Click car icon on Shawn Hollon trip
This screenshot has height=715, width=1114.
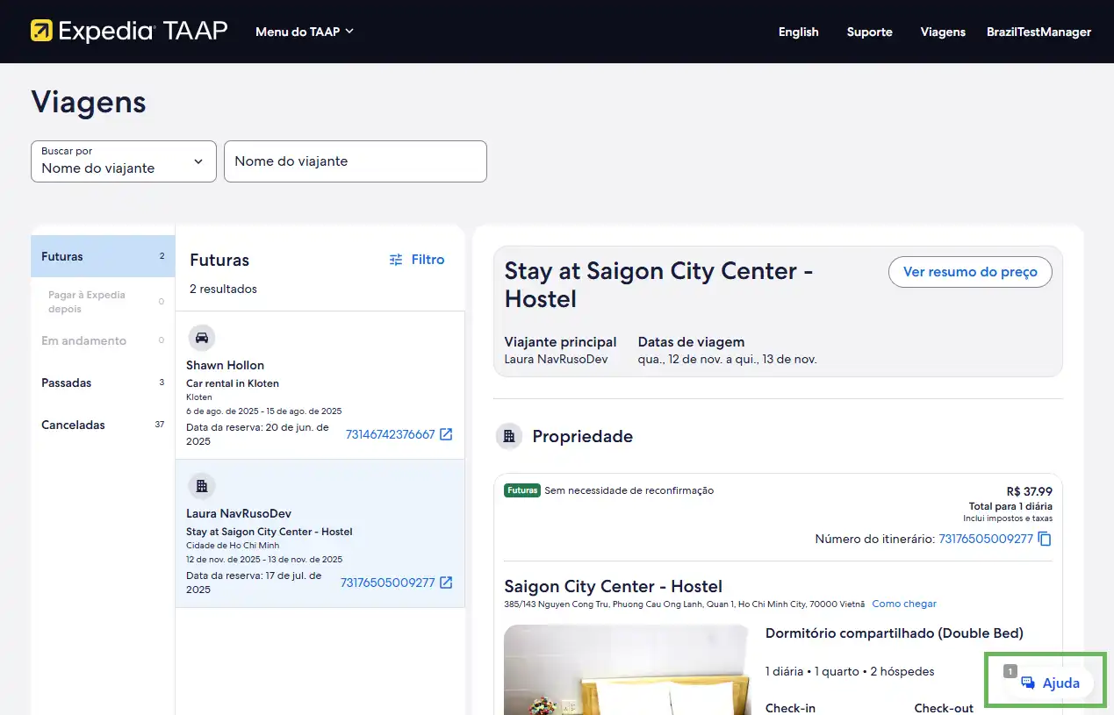click(x=202, y=338)
